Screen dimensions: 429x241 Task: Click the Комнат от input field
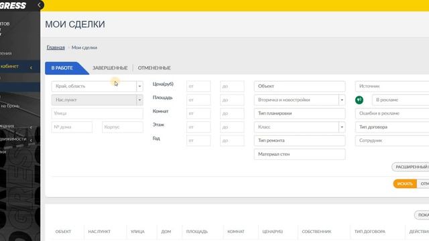[x=198, y=113]
